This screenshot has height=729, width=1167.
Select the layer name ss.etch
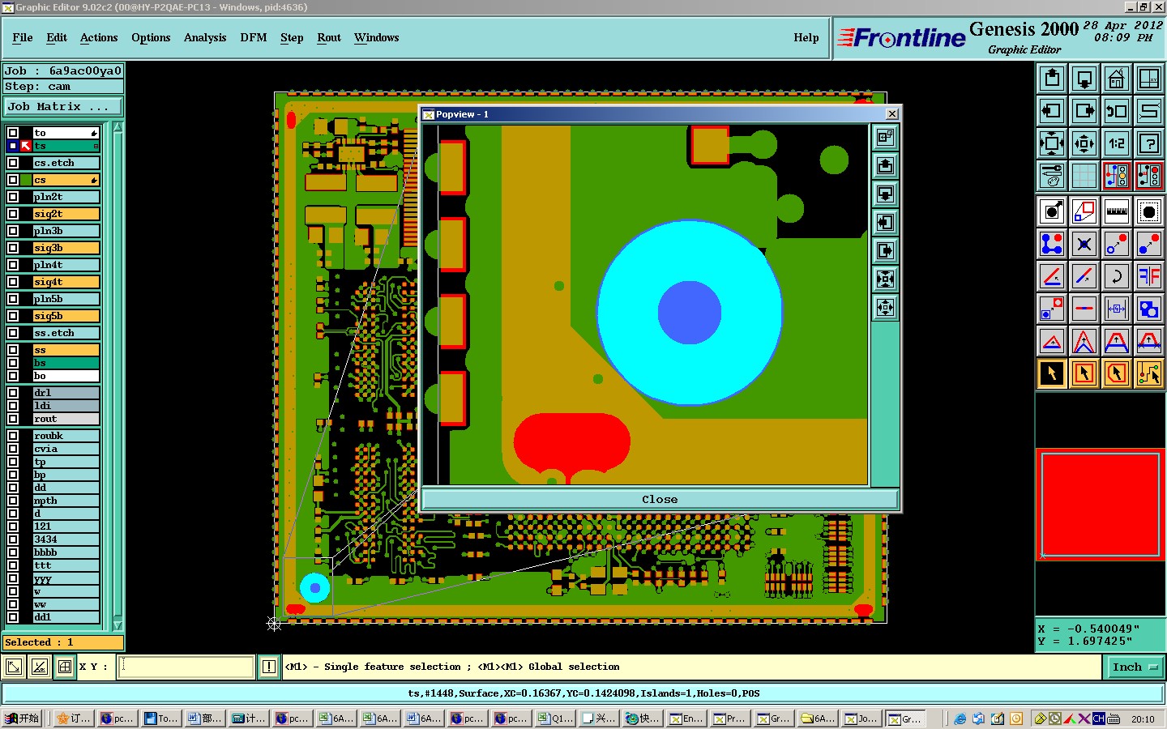click(x=66, y=333)
